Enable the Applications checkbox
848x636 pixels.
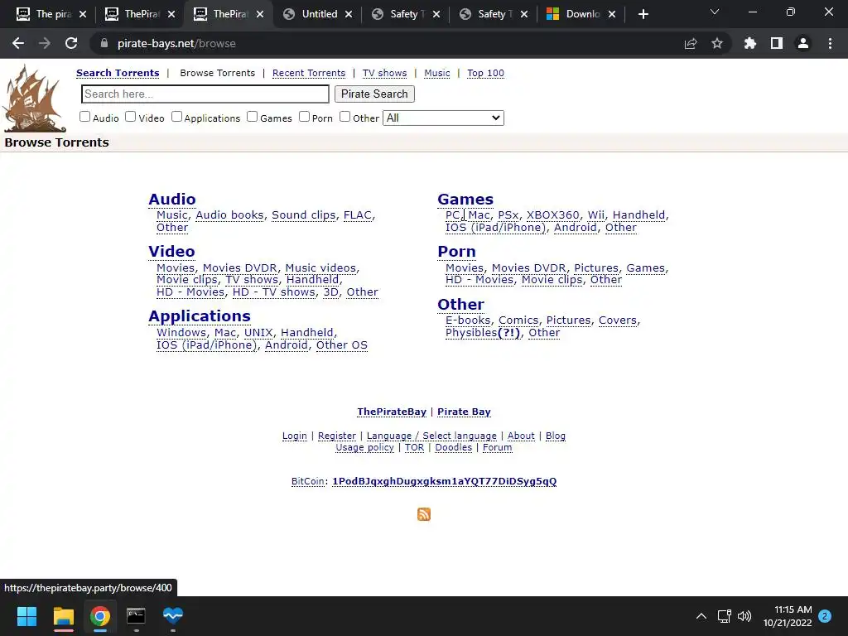[177, 116]
